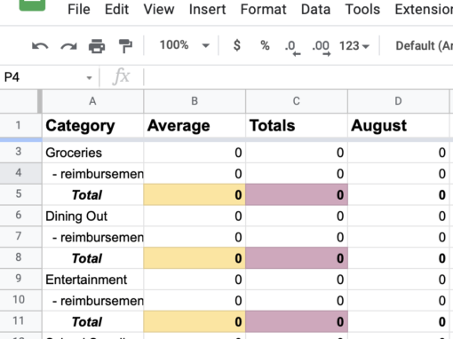Select column C header
Screen dimensions: 453x339
(297, 101)
